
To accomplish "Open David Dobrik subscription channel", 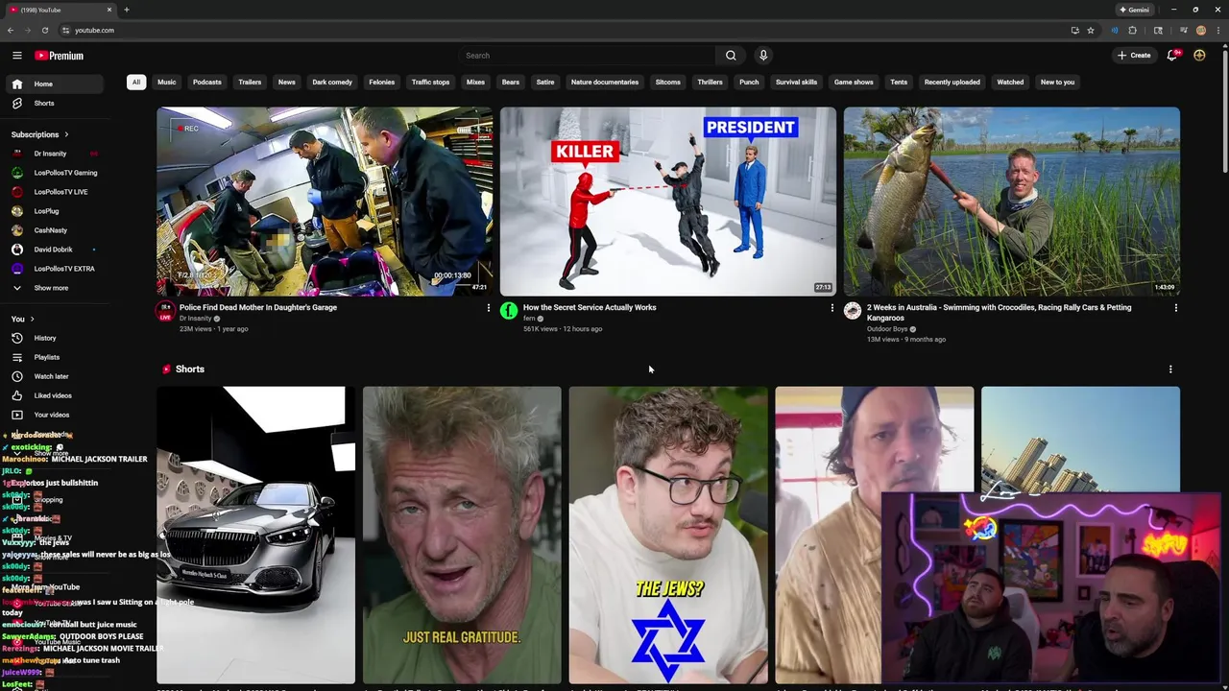I will (56, 250).
